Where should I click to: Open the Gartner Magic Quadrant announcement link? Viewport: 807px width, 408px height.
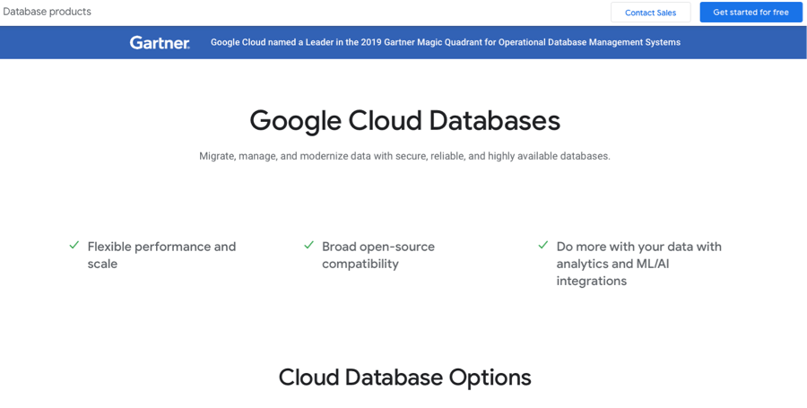tap(446, 42)
